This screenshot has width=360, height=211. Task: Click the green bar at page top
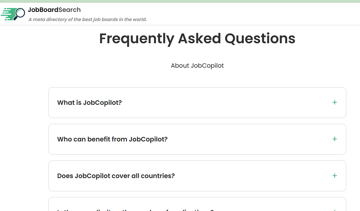(x=180, y=1)
